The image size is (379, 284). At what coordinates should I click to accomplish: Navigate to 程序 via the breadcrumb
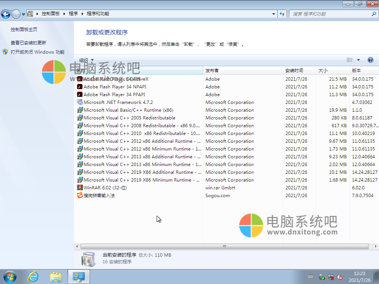[x=73, y=13]
